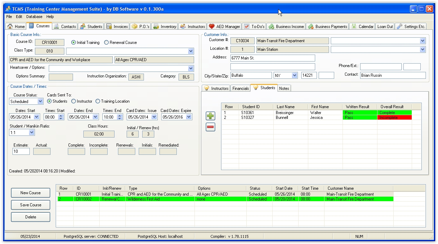Click the Estimate input field
Image resolution: width=438 pixels, height=244 pixels.
click(21, 151)
